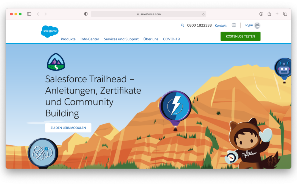The width and height of the screenshot is (297, 185).
Task: Open the Über uns menu item
Action: pyautogui.click(x=151, y=39)
